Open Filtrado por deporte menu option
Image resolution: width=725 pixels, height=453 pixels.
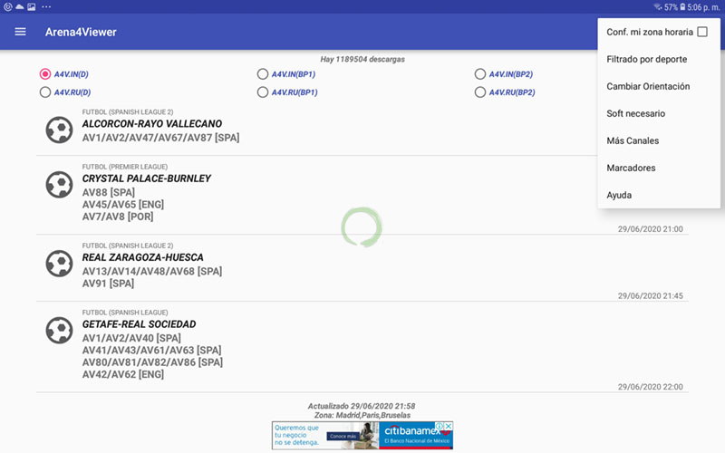(646, 60)
